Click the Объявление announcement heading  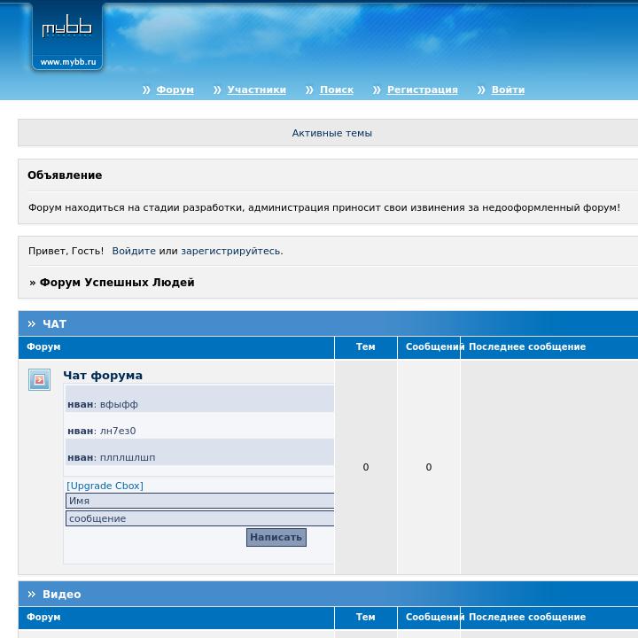[65, 175]
